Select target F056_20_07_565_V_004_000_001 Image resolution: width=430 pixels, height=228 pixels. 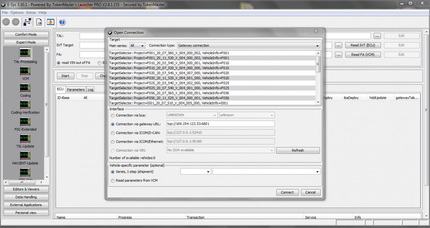click(x=212, y=93)
